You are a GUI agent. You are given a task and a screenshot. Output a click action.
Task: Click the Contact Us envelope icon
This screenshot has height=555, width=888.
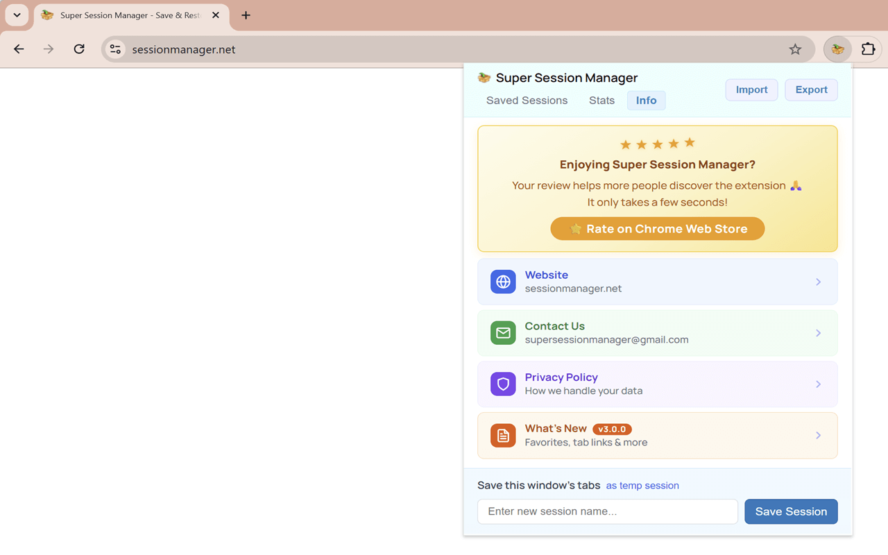click(x=502, y=333)
